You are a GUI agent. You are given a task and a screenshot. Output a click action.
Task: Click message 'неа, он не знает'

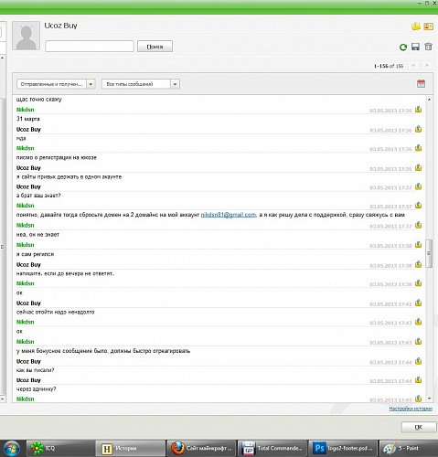[37, 235]
